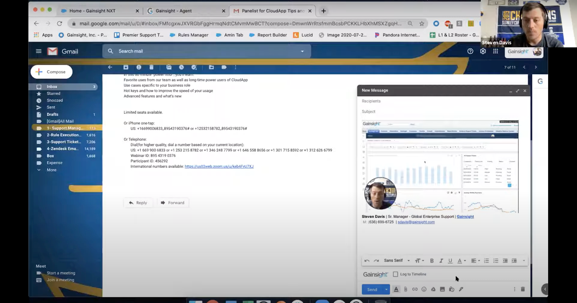577x303 pixels.
Task: Open Rules Manager bookmark
Action: (189, 35)
